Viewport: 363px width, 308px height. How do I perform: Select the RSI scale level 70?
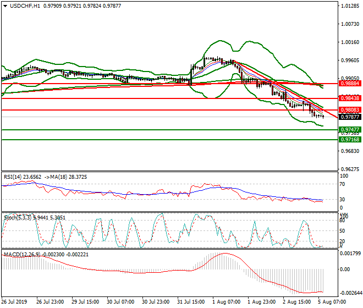click(343, 184)
